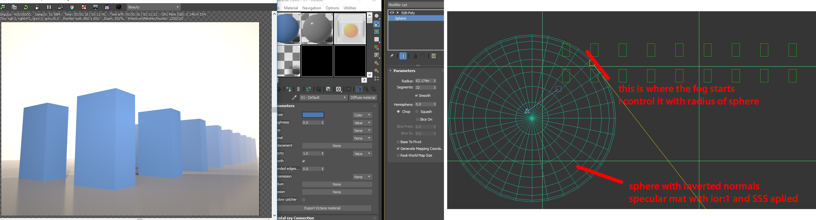Click the Make Material Copy icon
Screen dimensions: 816x220
click(309, 89)
